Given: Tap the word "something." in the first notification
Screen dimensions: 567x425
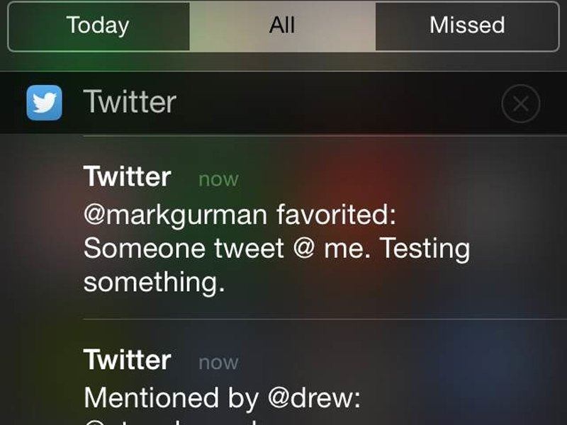Looking at the screenshot, I should (154, 282).
